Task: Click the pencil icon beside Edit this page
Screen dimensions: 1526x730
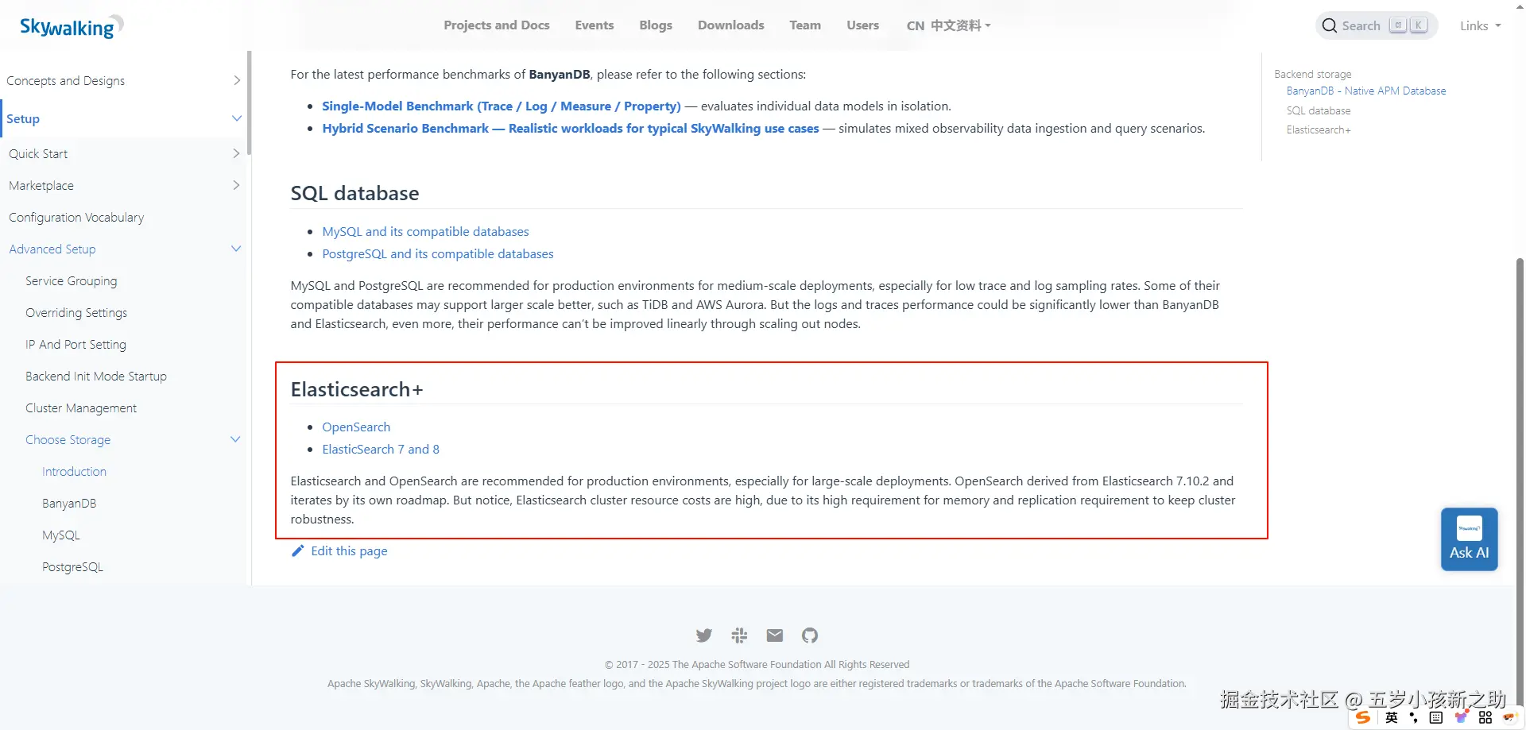Action: (298, 551)
